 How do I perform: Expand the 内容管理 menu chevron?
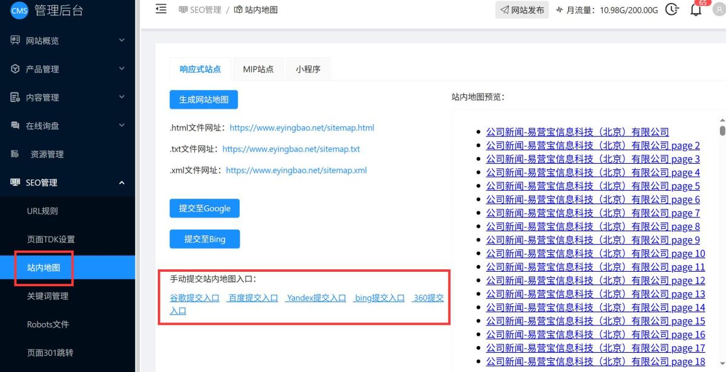pyautogui.click(x=122, y=97)
